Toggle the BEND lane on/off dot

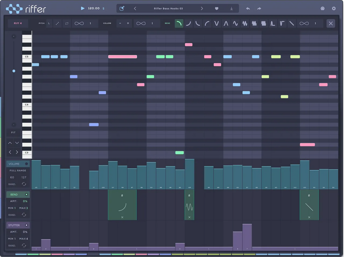[x=26, y=194]
